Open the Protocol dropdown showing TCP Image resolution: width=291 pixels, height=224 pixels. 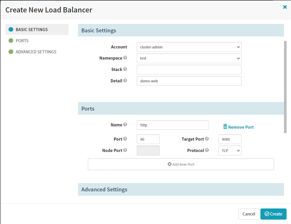click(x=230, y=150)
